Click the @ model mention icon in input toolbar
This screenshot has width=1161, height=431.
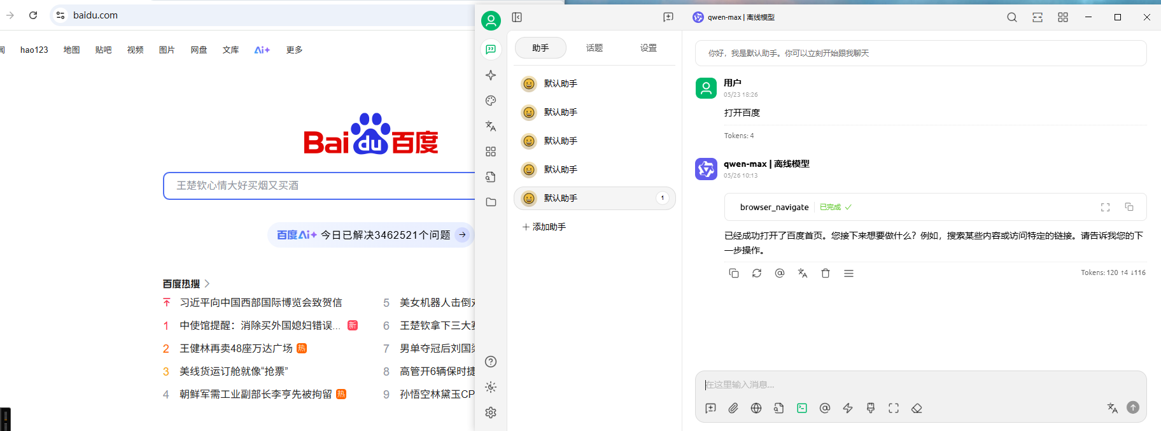click(825, 408)
